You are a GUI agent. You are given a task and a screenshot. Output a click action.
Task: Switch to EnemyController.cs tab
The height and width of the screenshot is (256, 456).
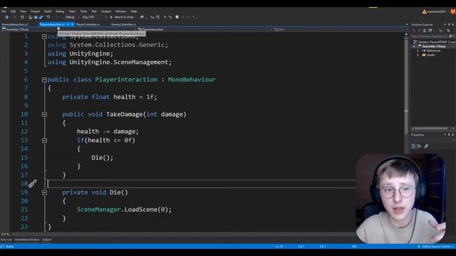click(123, 24)
